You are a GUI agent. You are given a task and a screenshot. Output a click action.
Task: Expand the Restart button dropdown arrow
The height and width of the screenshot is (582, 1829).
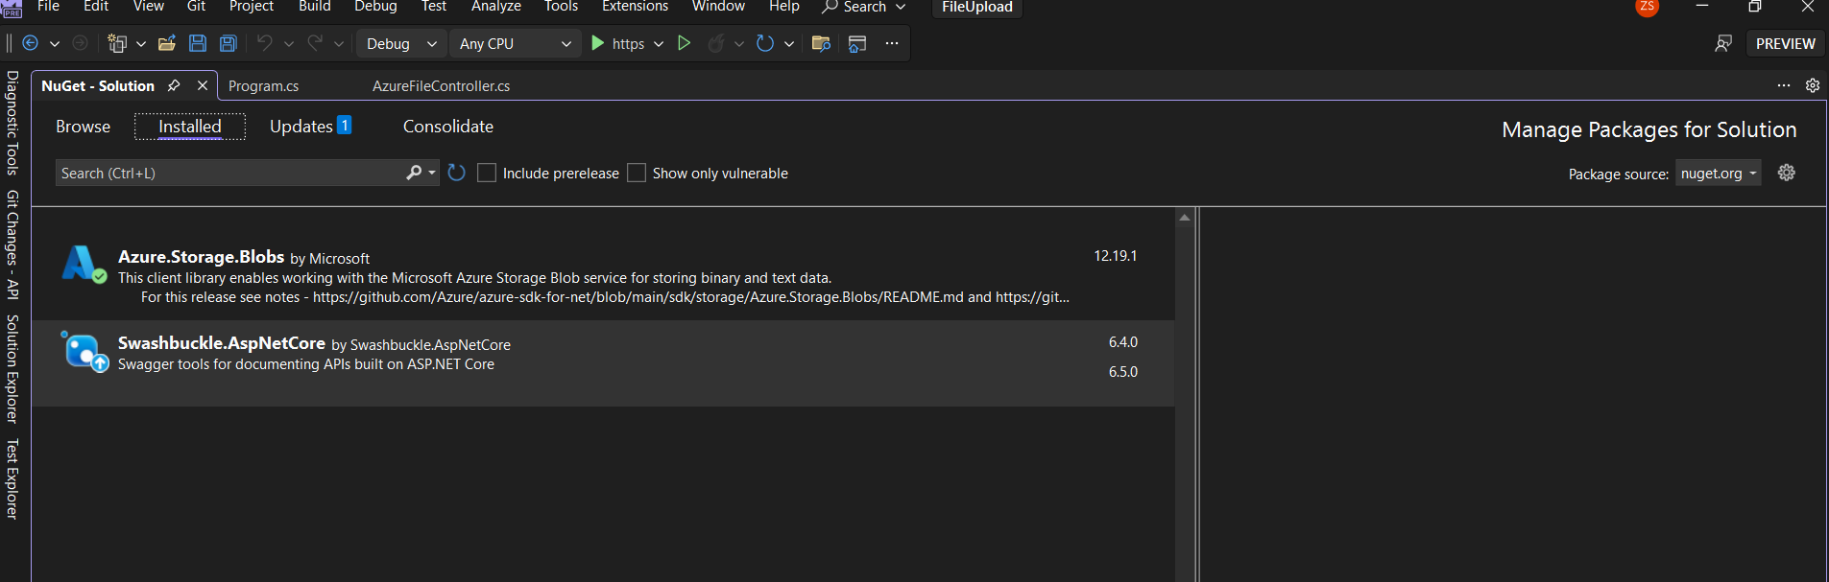[789, 43]
